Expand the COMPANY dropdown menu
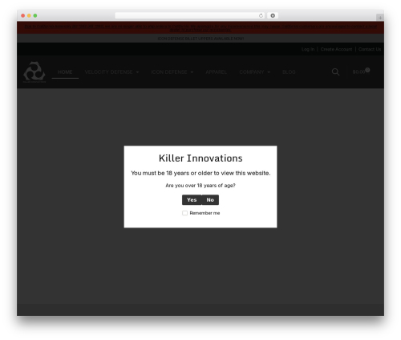The height and width of the screenshot is (340, 401). (x=254, y=72)
